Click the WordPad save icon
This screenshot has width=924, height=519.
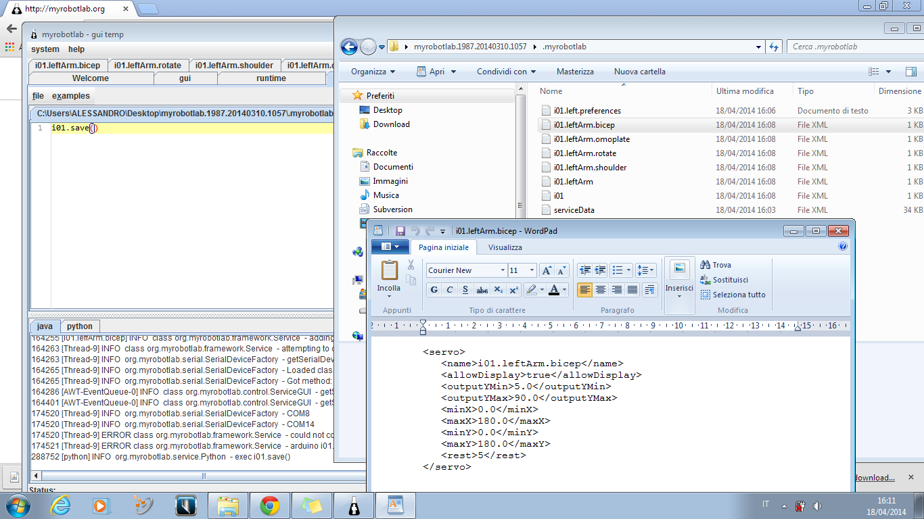pos(400,231)
